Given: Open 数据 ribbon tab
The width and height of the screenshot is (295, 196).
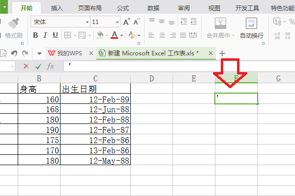Looking at the screenshot, I should pos(153,8).
